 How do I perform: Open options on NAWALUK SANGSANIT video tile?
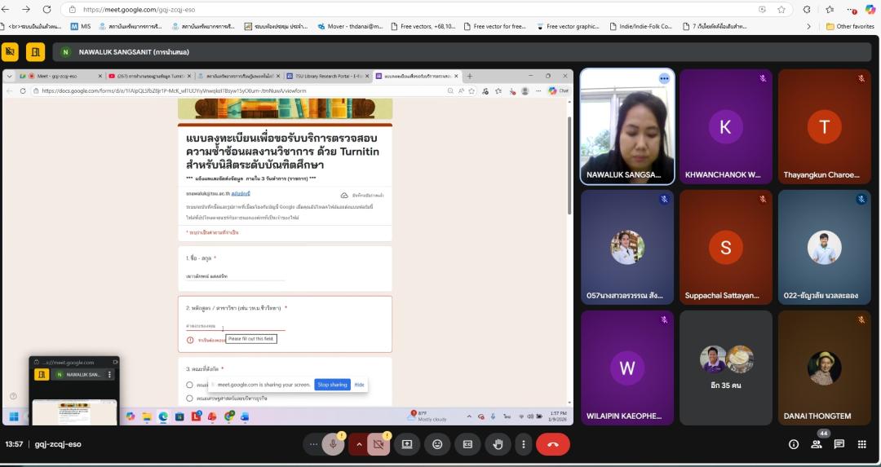(664, 78)
